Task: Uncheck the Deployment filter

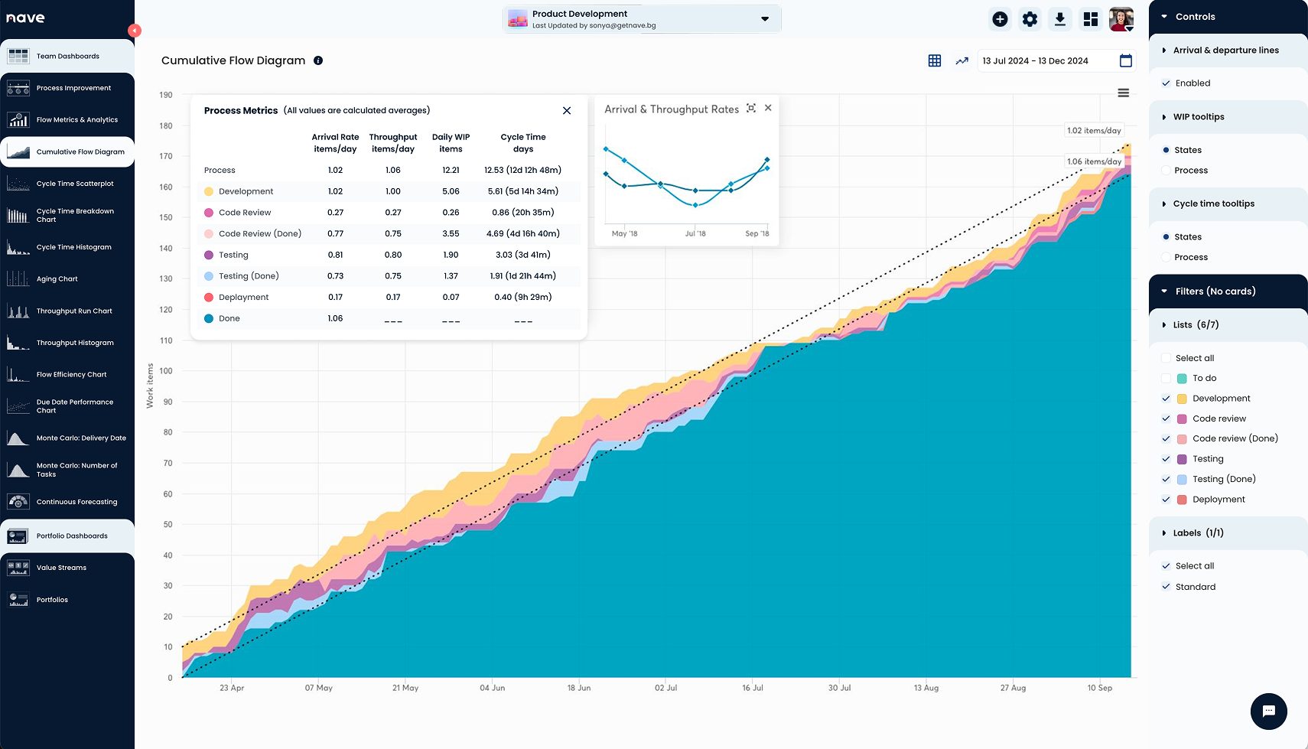Action: pos(1166,499)
